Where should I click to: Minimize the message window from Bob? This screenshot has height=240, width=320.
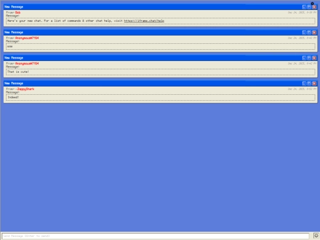click(x=304, y=7)
